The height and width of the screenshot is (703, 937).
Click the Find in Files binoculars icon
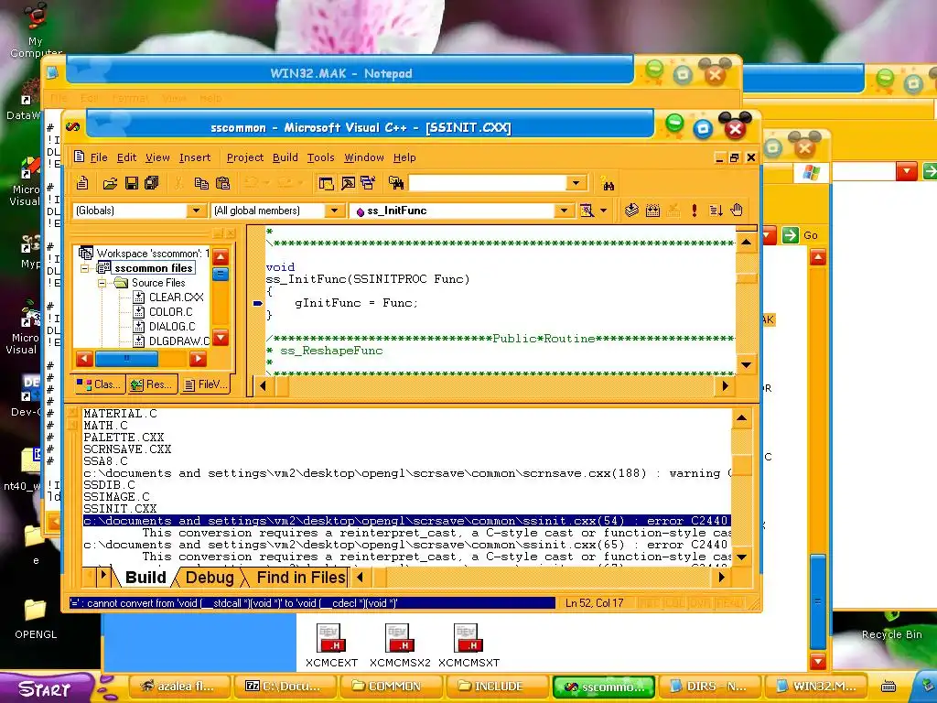point(395,183)
